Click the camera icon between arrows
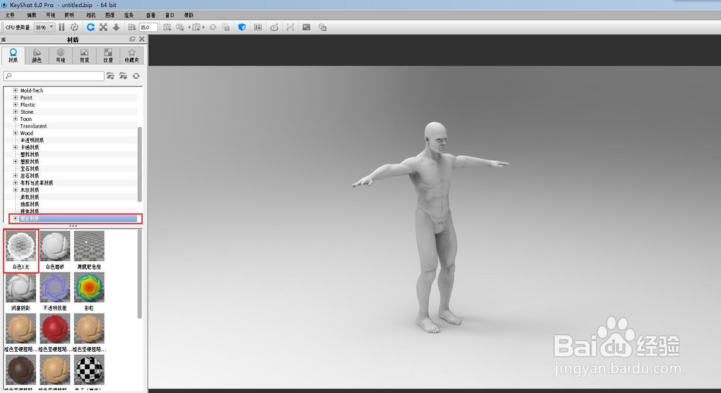 pos(196,27)
